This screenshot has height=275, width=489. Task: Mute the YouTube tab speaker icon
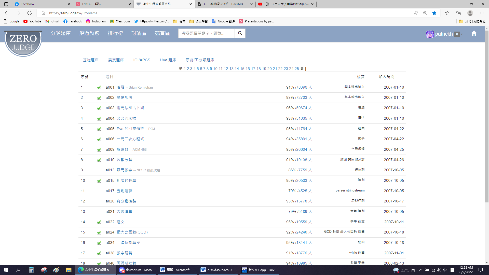pyautogui.click(x=267, y=4)
